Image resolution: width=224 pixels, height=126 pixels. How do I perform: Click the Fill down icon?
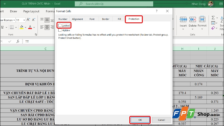pos(213,23)
